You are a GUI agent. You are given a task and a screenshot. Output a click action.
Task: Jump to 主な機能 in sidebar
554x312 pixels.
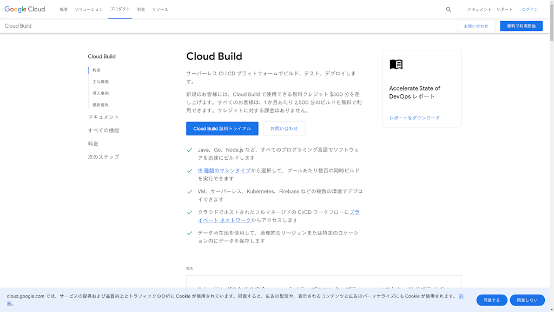pyautogui.click(x=101, y=82)
